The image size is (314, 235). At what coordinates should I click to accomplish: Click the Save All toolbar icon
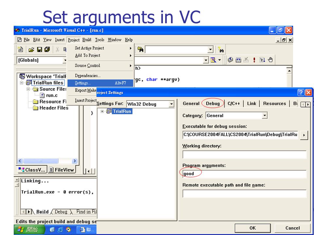click(x=47, y=49)
